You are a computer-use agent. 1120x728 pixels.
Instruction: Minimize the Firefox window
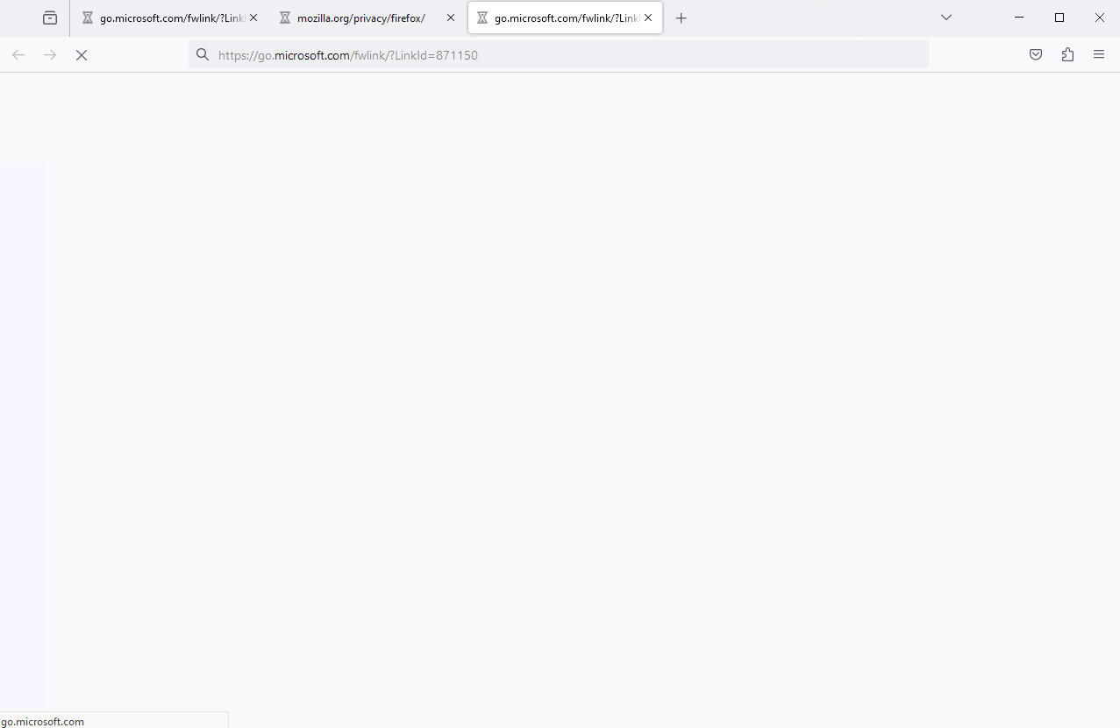(x=1019, y=18)
